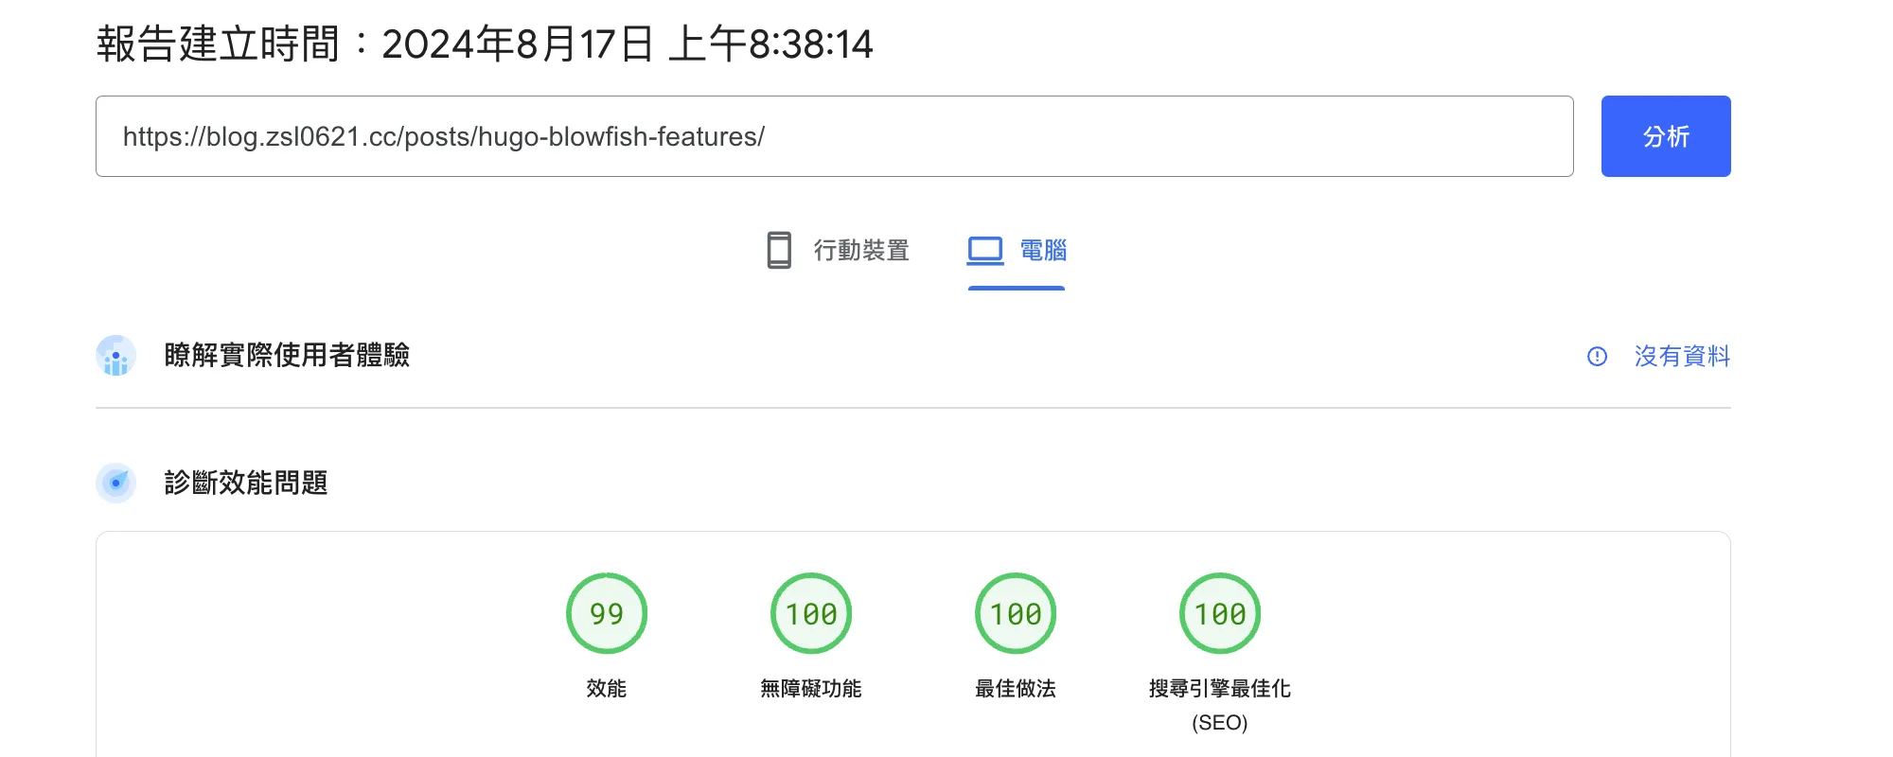This screenshot has width=1893, height=757.
Task: Jump to 最佳做法 category label
Action: click(1016, 689)
